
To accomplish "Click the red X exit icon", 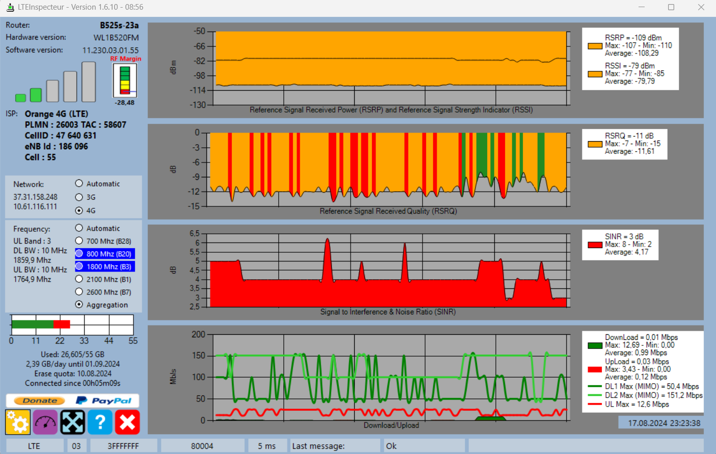I will tap(127, 422).
